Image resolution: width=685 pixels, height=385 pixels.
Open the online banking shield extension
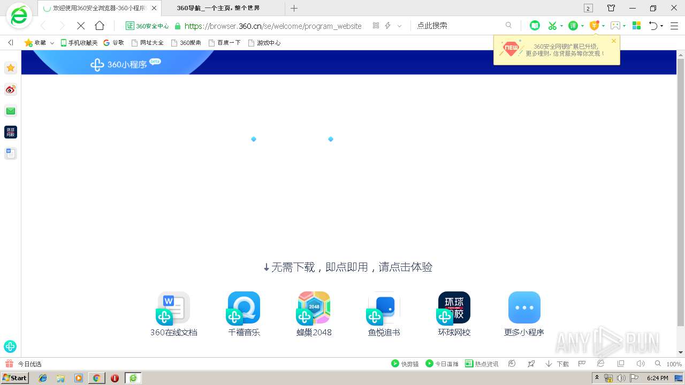coord(593,26)
